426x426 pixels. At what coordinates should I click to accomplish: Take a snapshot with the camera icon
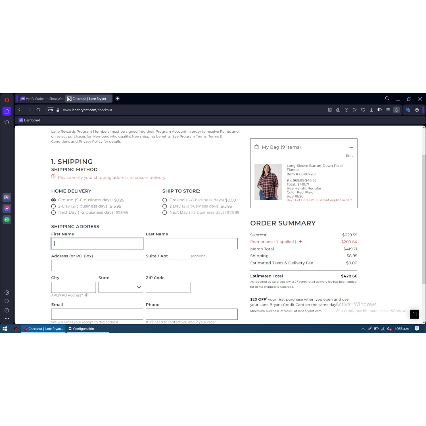(x=338, y=110)
